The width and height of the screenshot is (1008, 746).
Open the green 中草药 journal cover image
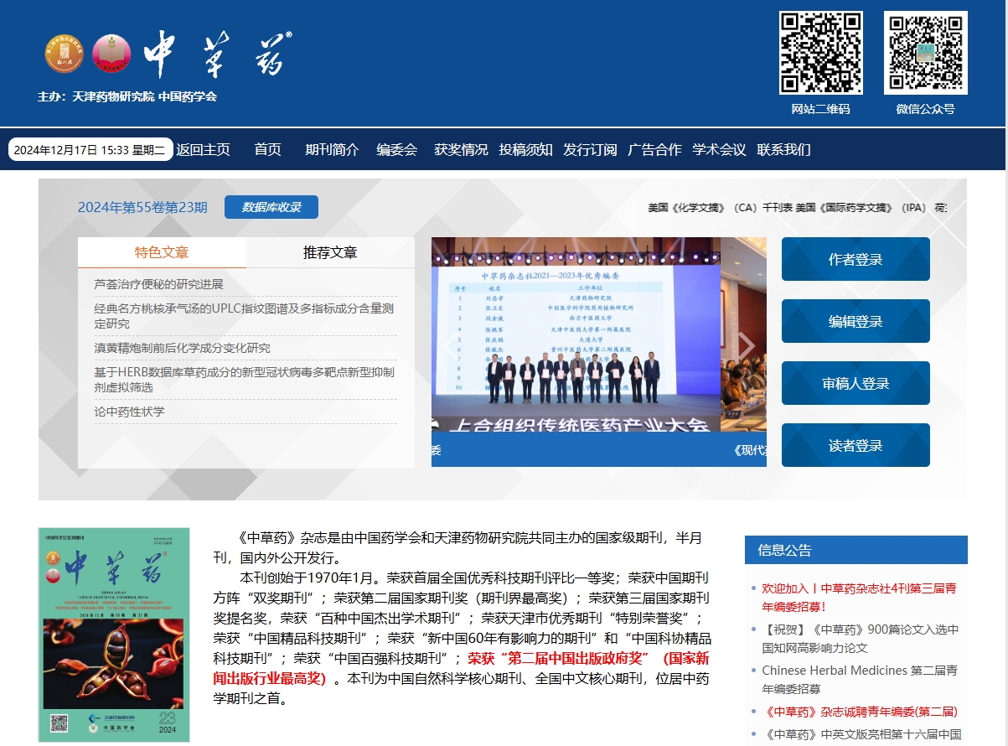pyautogui.click(x=114, y=635)
